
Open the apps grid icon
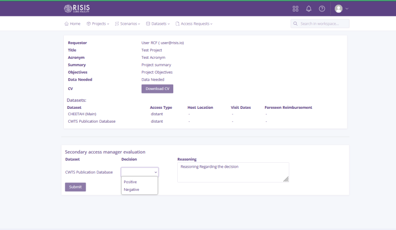296,8
